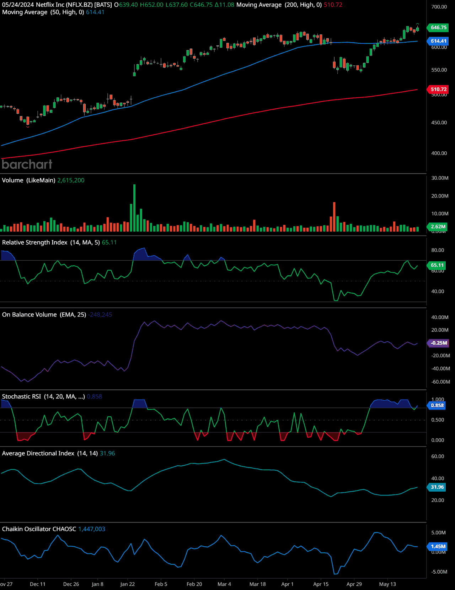
Task: Click the 0.858 Stochastic RSI value tag
Action: 437,405
